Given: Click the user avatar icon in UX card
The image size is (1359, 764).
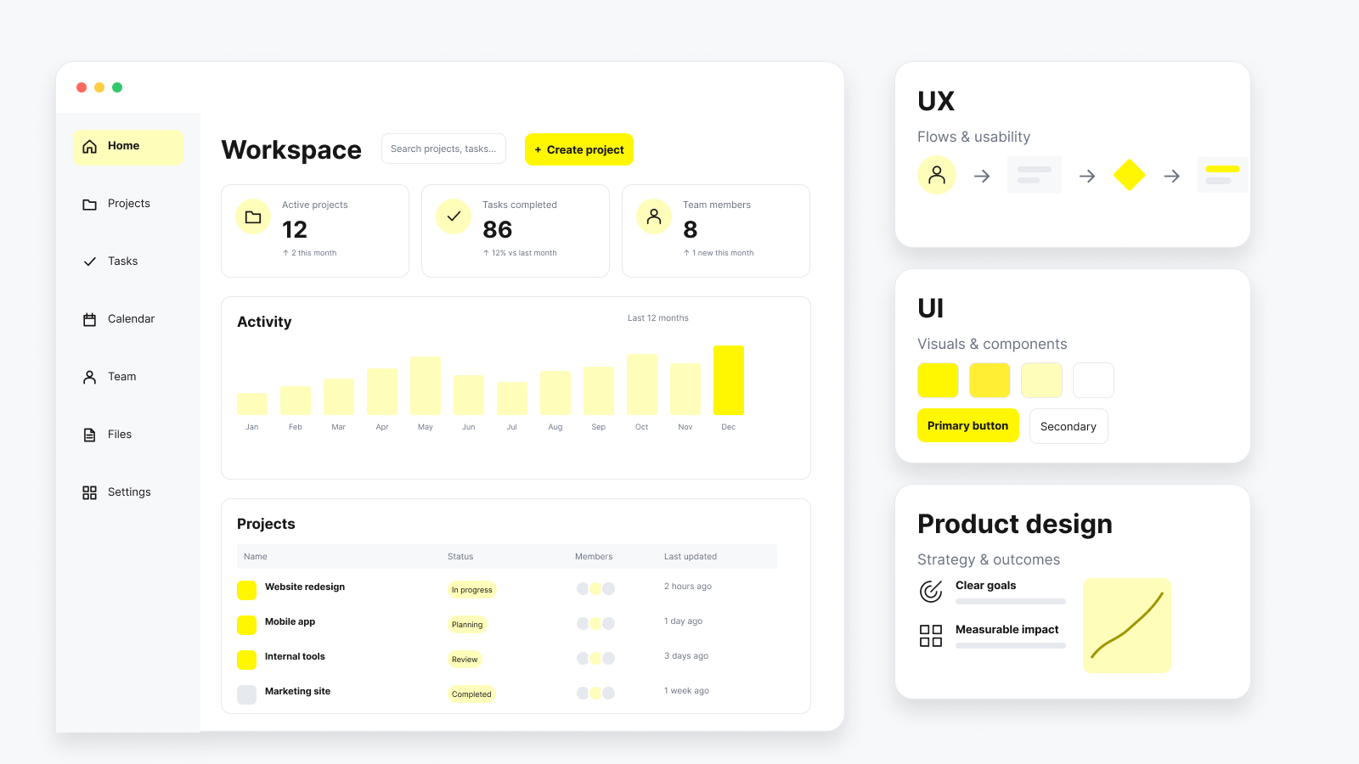Looking at the screenshot, I should tap(937, 175).
